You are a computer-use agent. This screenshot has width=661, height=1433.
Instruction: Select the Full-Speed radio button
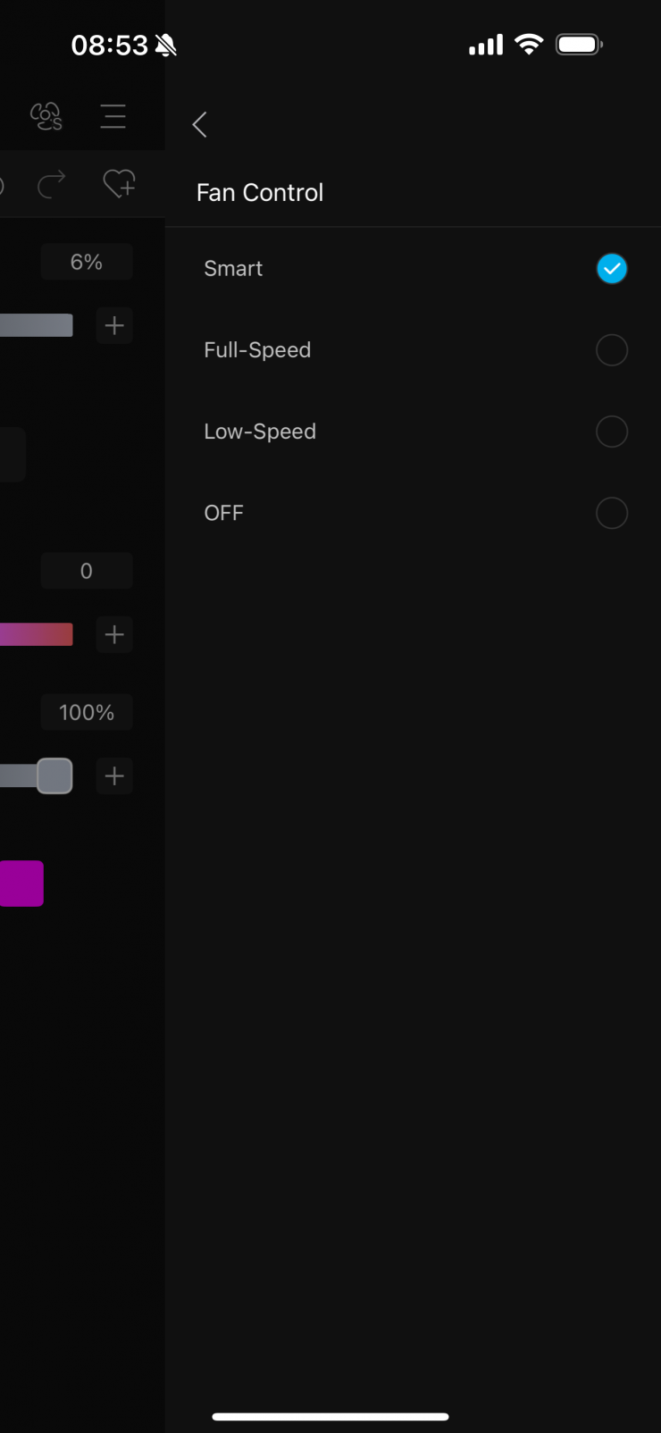click(612, 350)
